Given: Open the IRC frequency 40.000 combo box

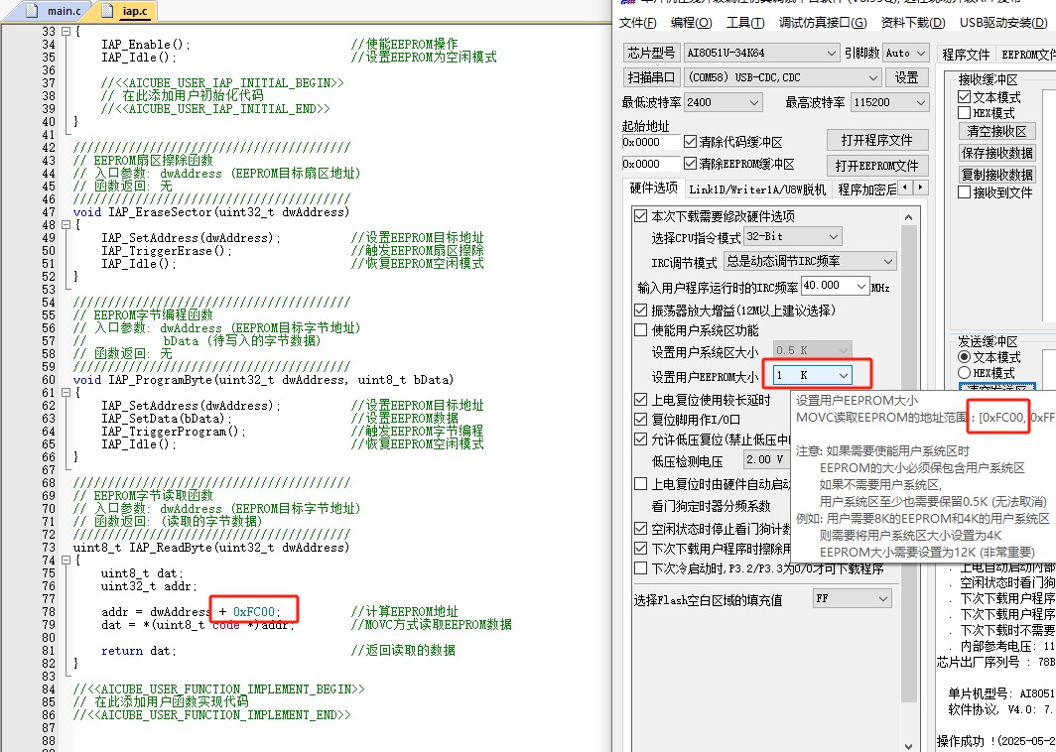Looking at the screenshot, I should 835,286.
